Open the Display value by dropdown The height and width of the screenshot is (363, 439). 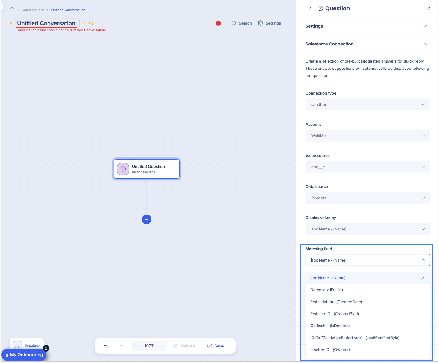click(367, 229)
